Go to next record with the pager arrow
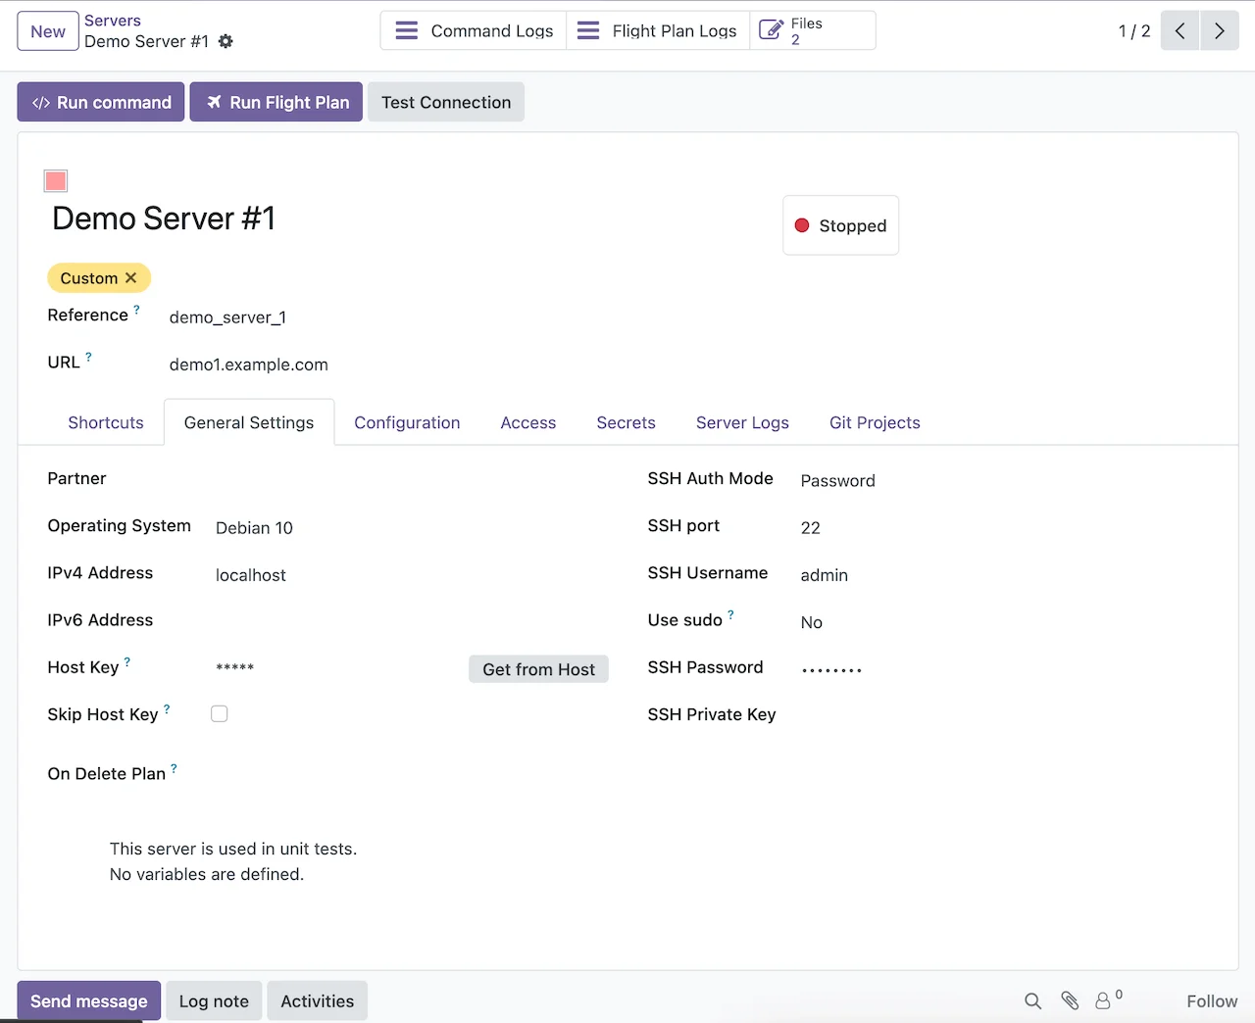The height and width of the screenshot is (1023, 1255). coord(1219,30)
